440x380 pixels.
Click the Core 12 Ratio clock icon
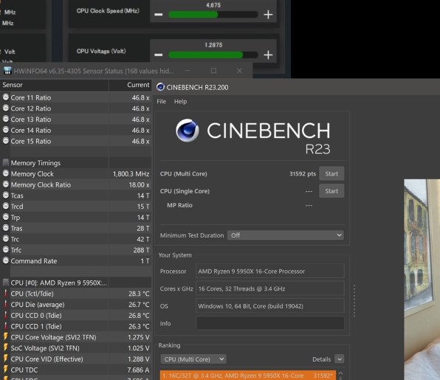coord(6,108)
